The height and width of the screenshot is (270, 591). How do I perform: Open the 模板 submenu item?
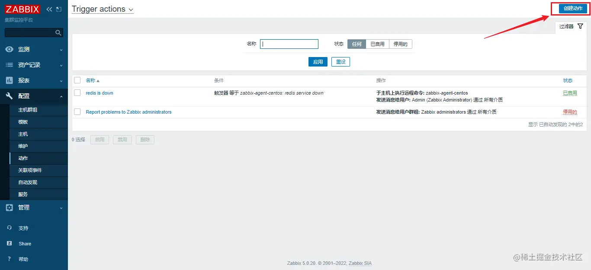39,122
